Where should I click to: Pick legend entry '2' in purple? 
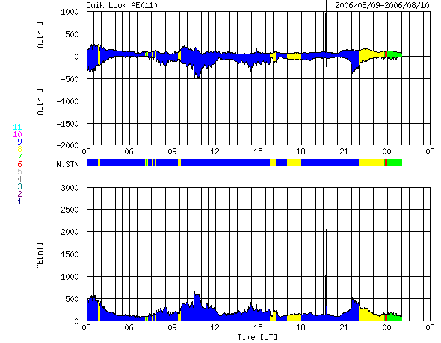pyautogui.click(x=19, y=194)
